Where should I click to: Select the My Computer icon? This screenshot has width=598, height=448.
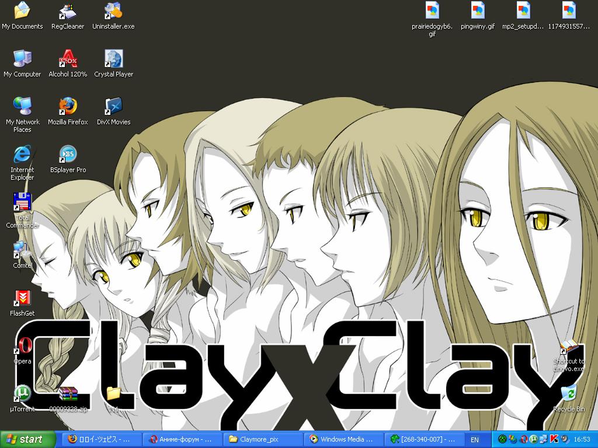[22, 63]
